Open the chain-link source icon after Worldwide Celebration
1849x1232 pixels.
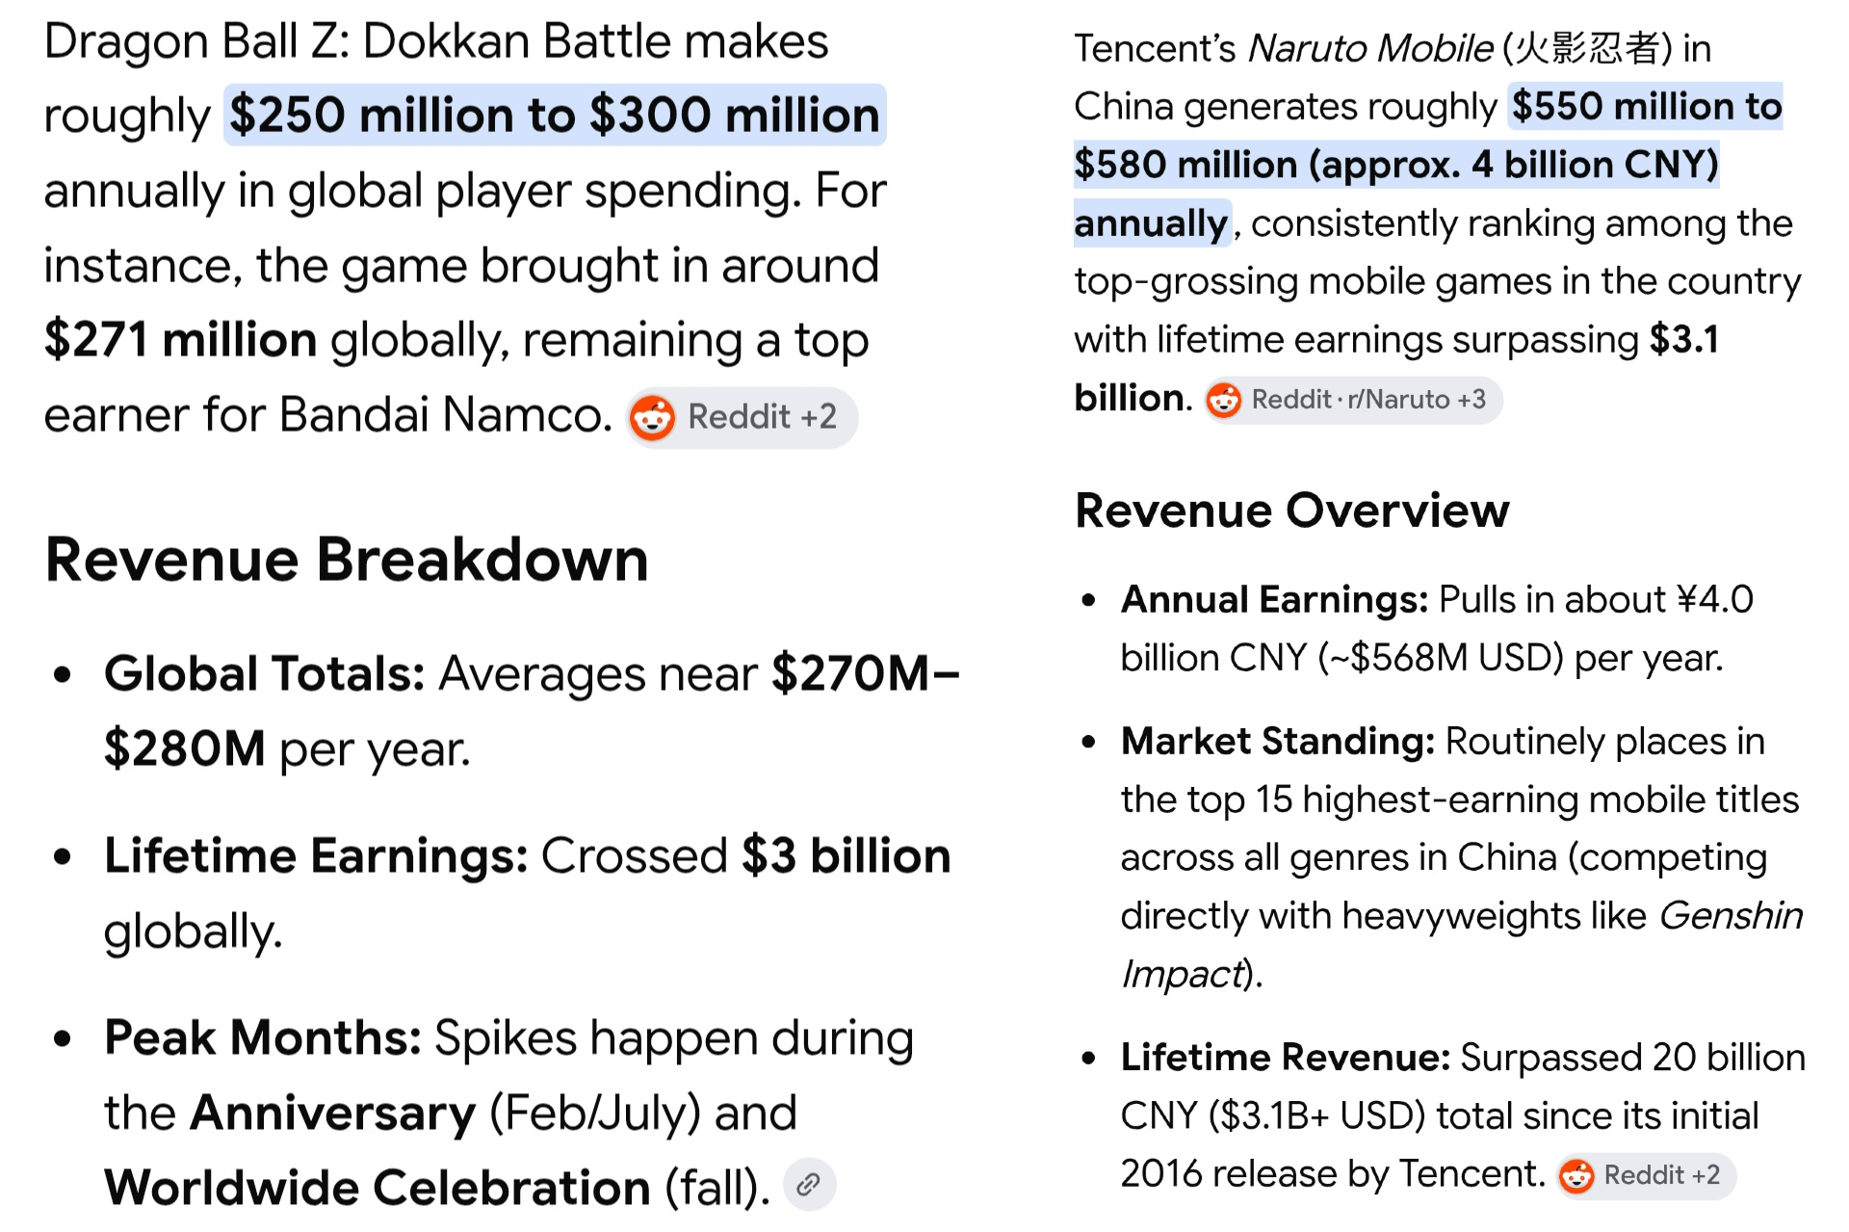[x=809, y=1184]
